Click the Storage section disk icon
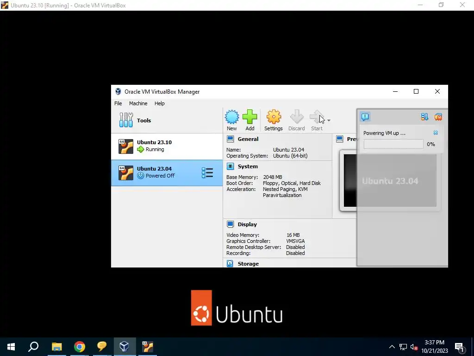 [230, 263]
